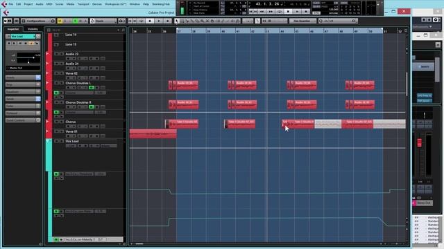Open the Master Out output routing
Viewport: 444px width, 249px height.
[x=23, y=68]
